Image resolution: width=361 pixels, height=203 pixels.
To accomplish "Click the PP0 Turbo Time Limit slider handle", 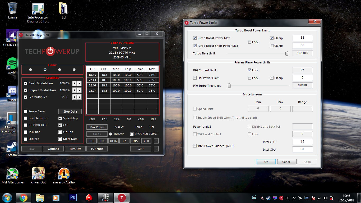I will (229, 86).
